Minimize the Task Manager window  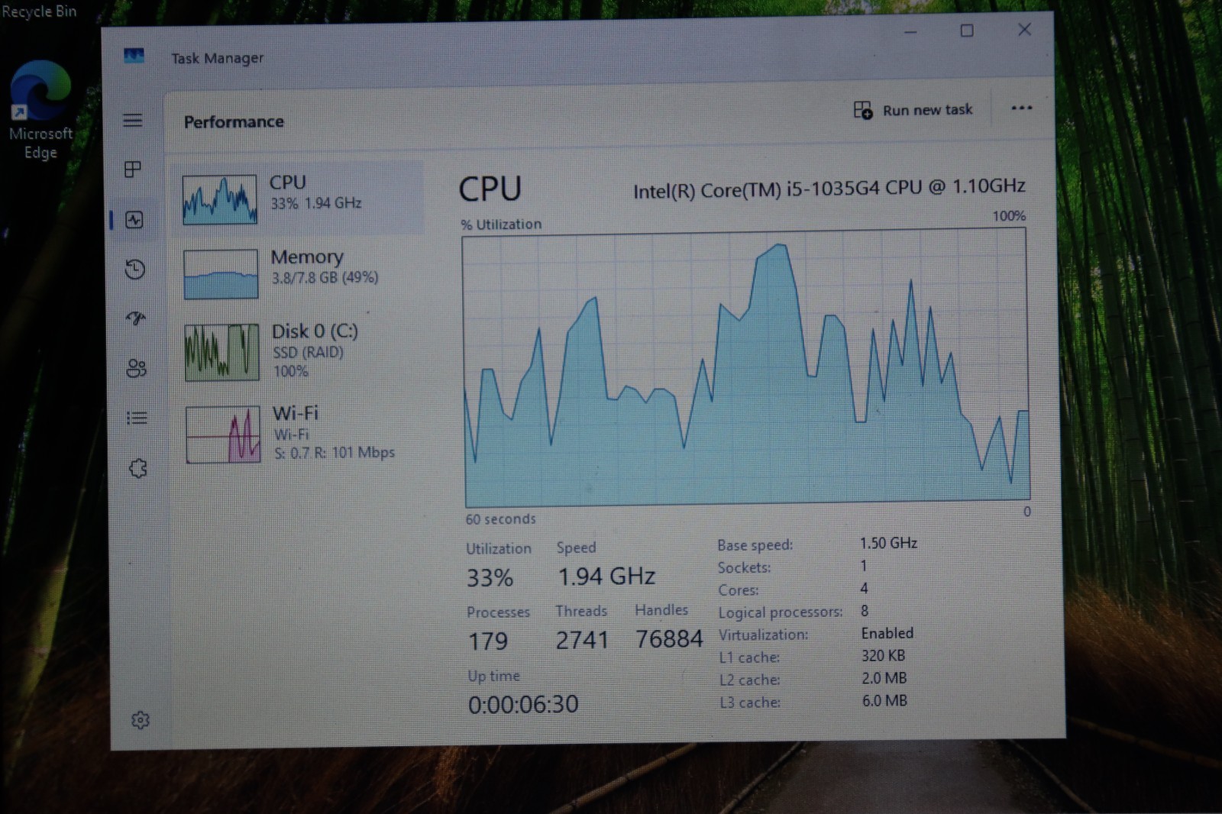pos(910,32)
